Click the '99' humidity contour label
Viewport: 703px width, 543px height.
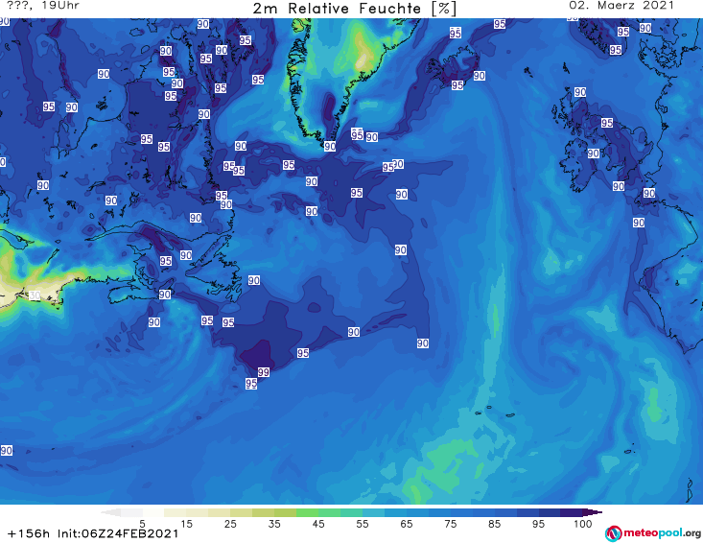[x=264, y=372]
